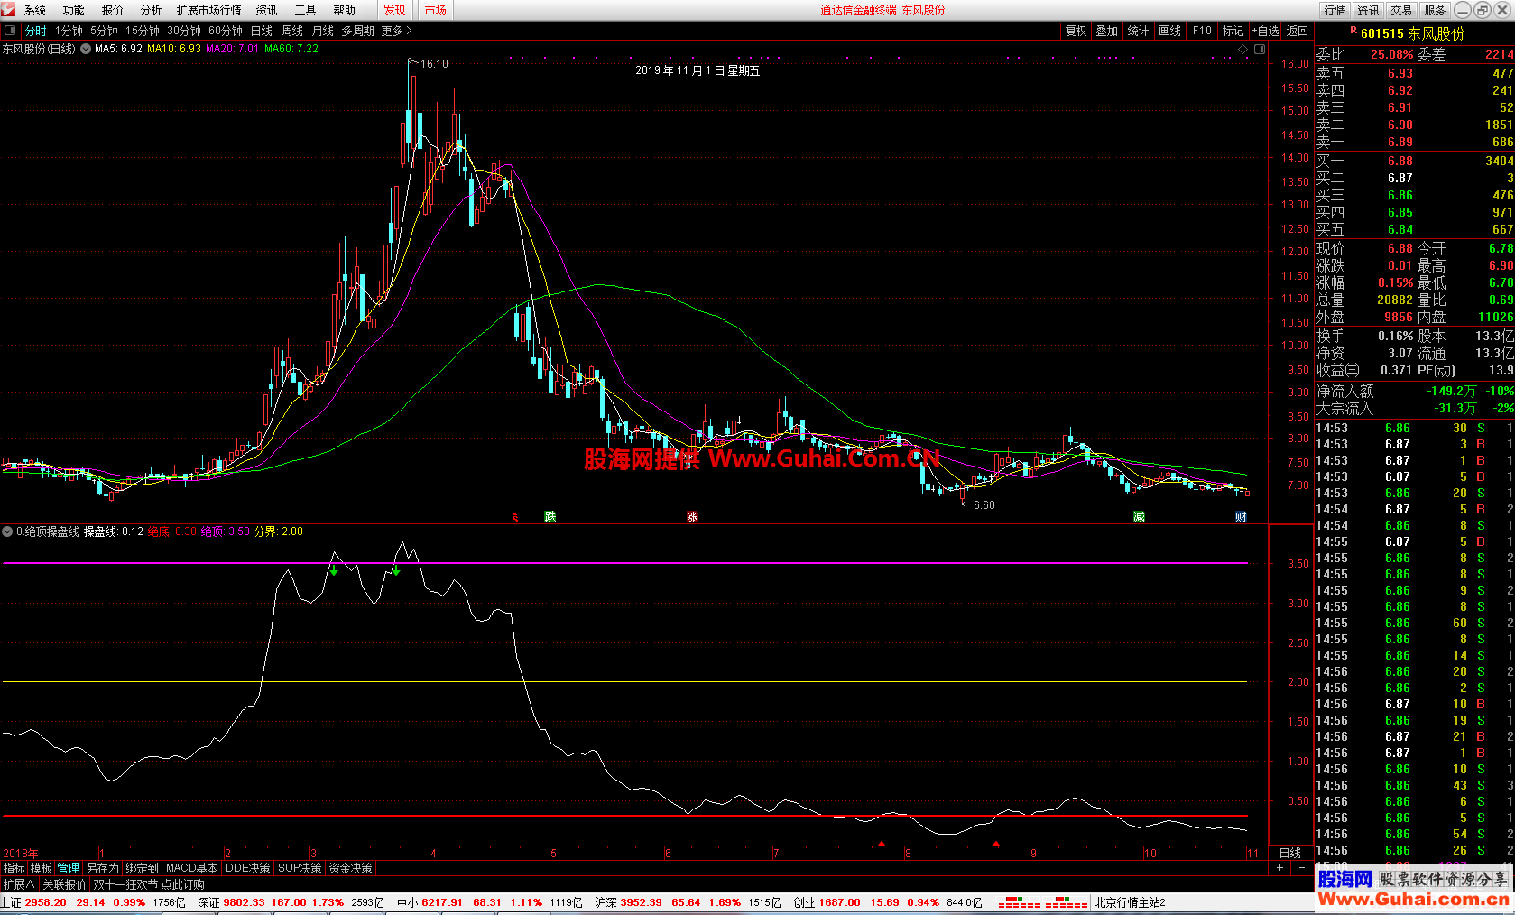Click the 双十一狂欢节 点此订购 link
1515x915 pixels.
pyautogui.click(x=149, y=884)
